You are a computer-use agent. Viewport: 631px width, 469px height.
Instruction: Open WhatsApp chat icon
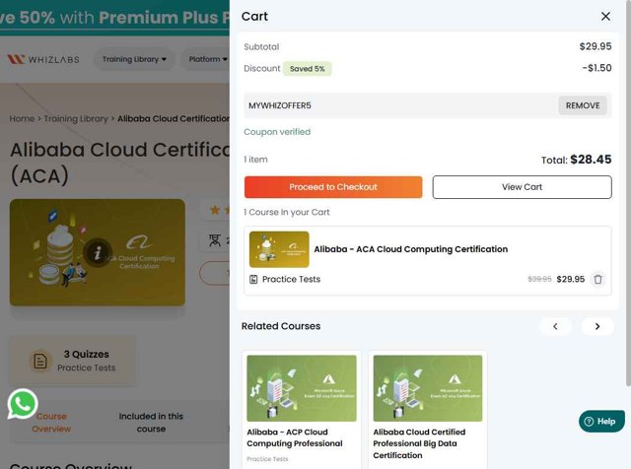click(23, 403)
